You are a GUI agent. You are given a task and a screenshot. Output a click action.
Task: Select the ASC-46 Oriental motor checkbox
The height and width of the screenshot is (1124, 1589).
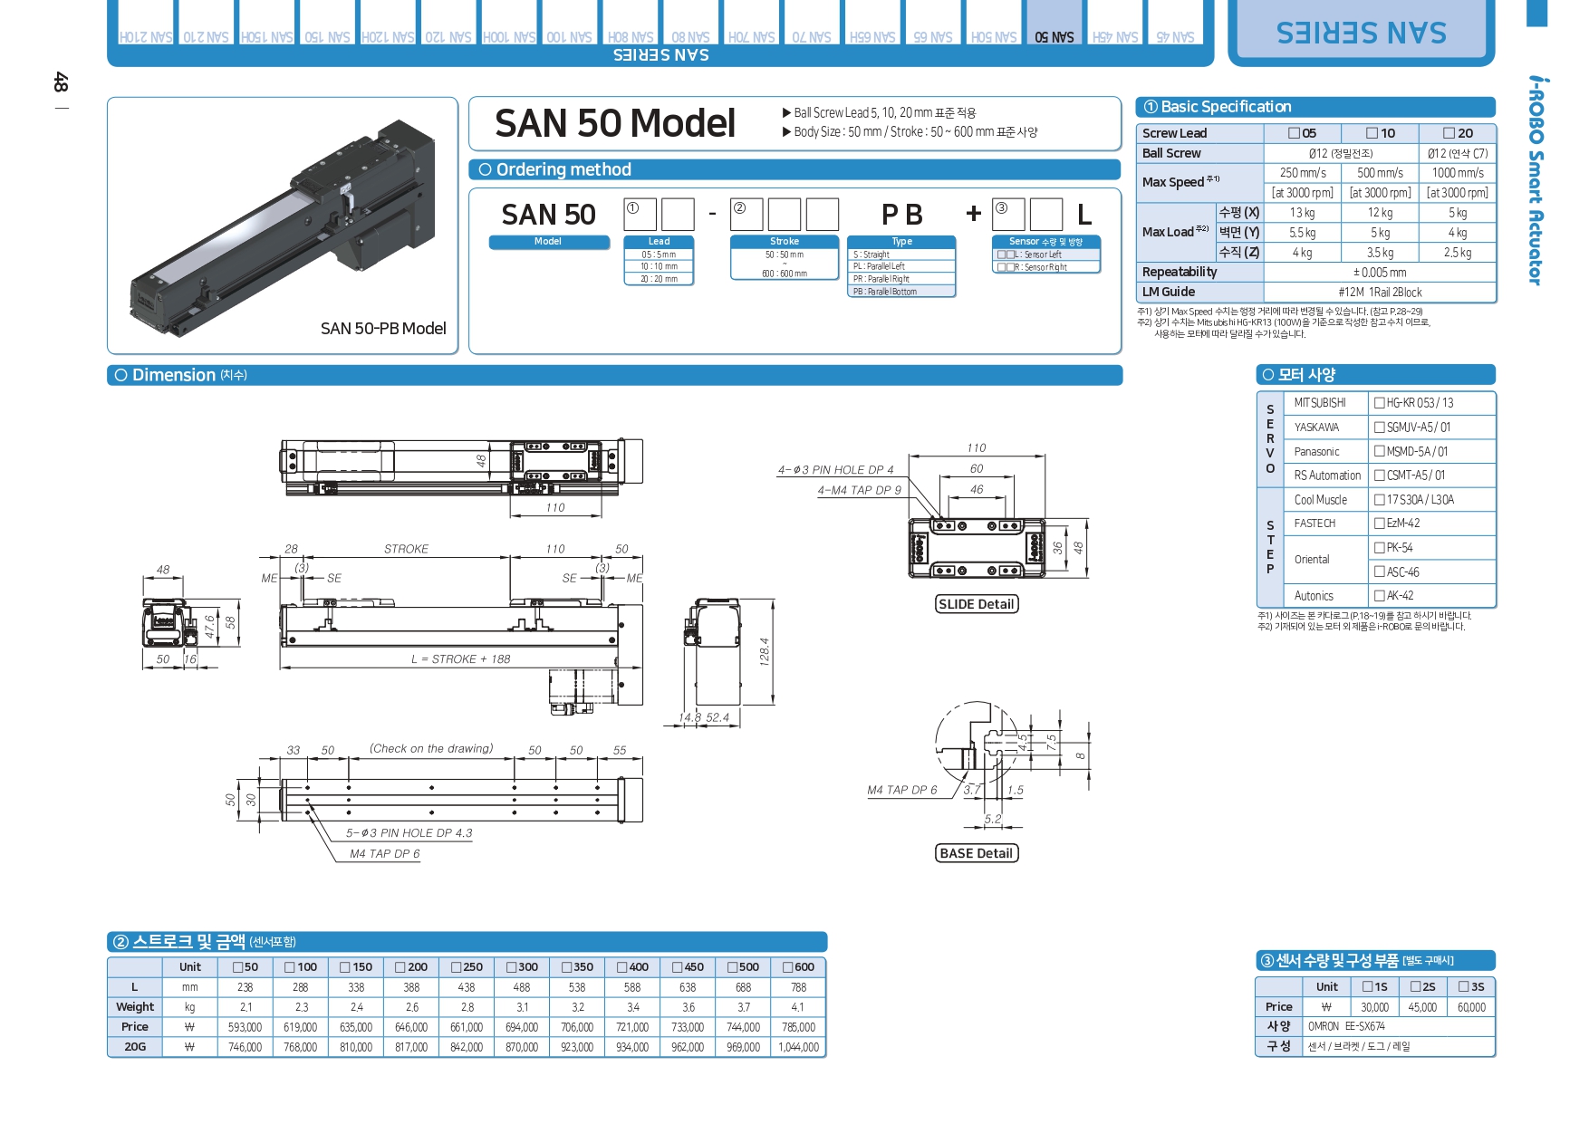[1379, 572]
